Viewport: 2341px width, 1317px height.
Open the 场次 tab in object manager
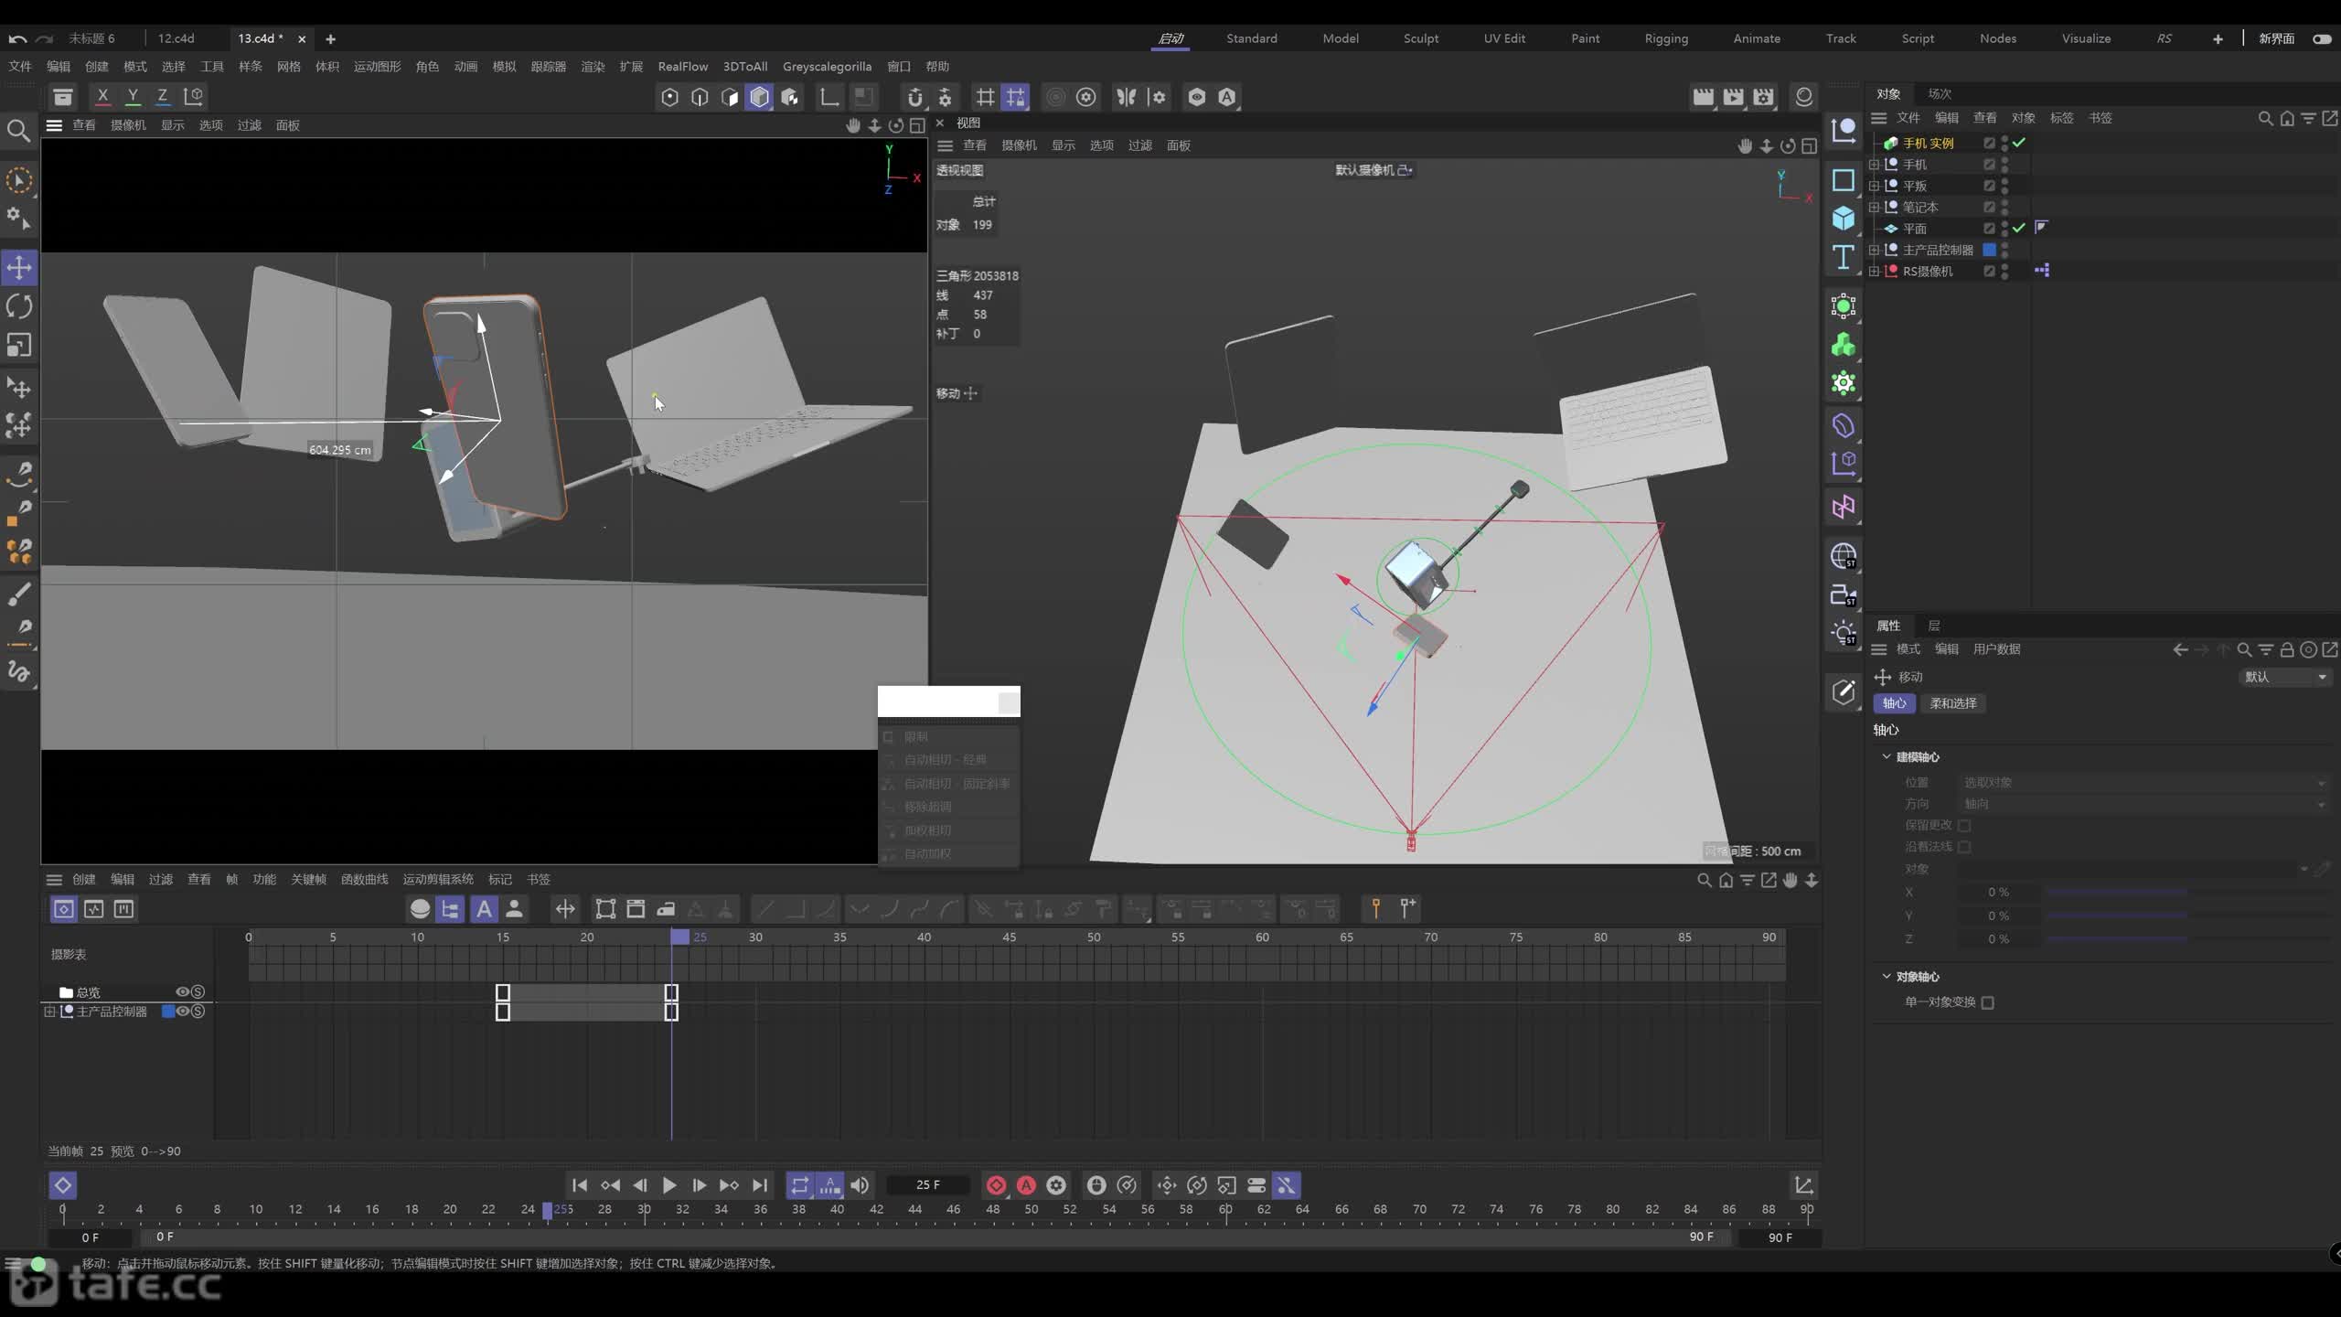1940,94
